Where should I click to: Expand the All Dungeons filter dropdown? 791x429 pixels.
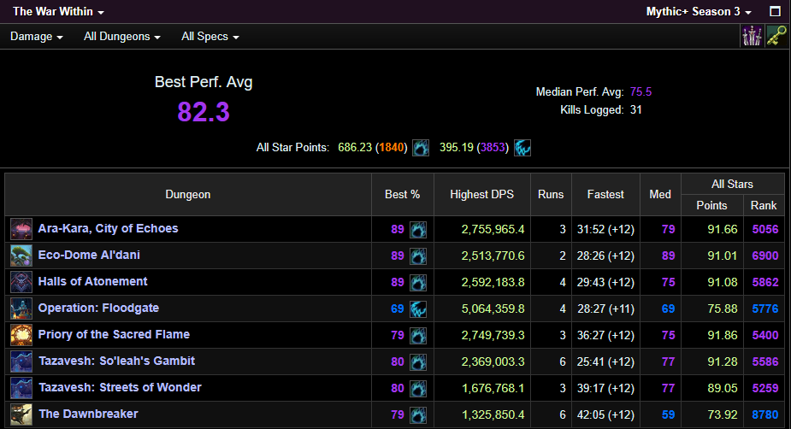tap(122, 37)
